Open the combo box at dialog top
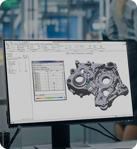 pyautogui.click(x=48, y=65)
